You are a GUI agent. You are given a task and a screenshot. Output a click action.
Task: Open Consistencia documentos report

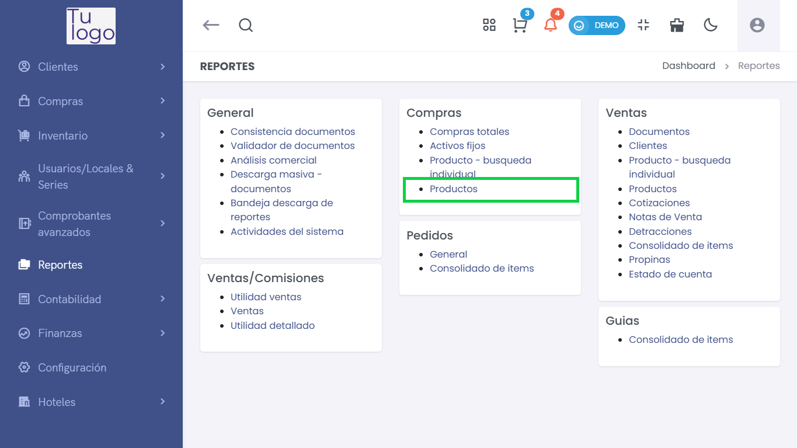point(293,131)
